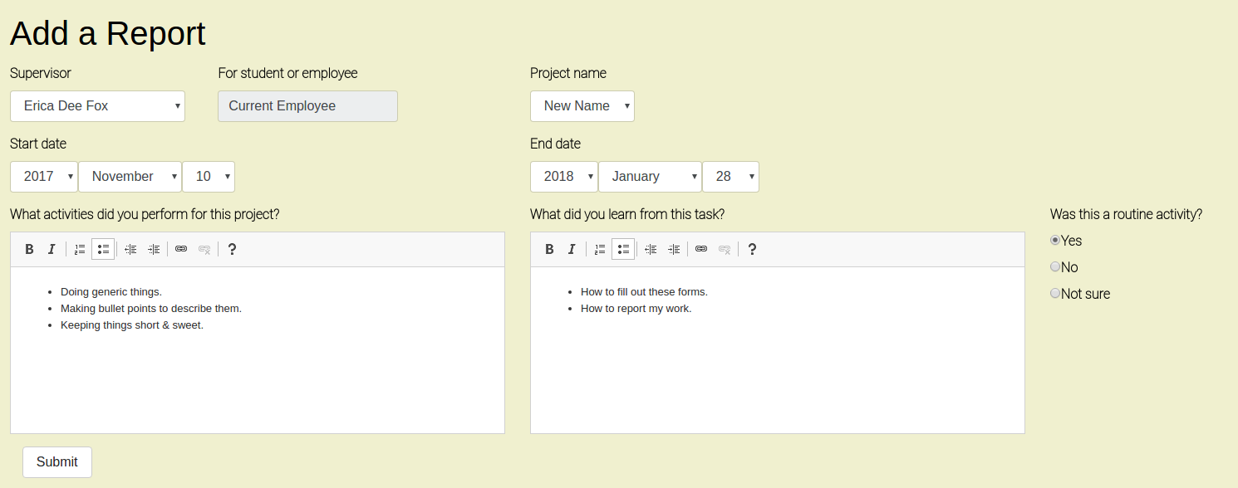Screen dimensions: 1238x488
Task: Click Italic icon in activities editor
Action: 52,249
